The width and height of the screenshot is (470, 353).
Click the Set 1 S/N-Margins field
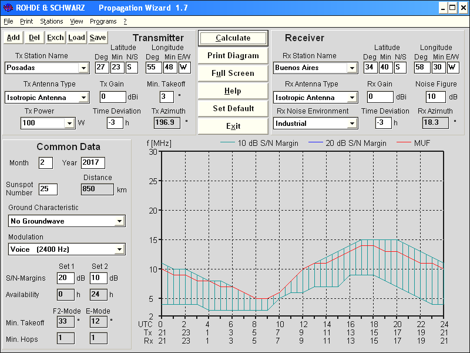pyautogui.click(x=66, y=278)
